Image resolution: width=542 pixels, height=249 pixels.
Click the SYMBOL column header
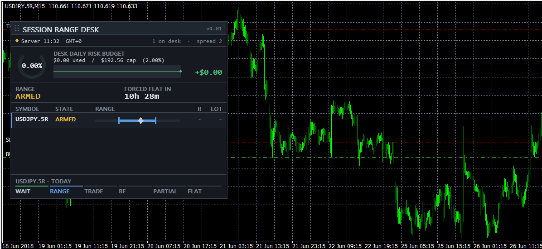coord(27,109)
